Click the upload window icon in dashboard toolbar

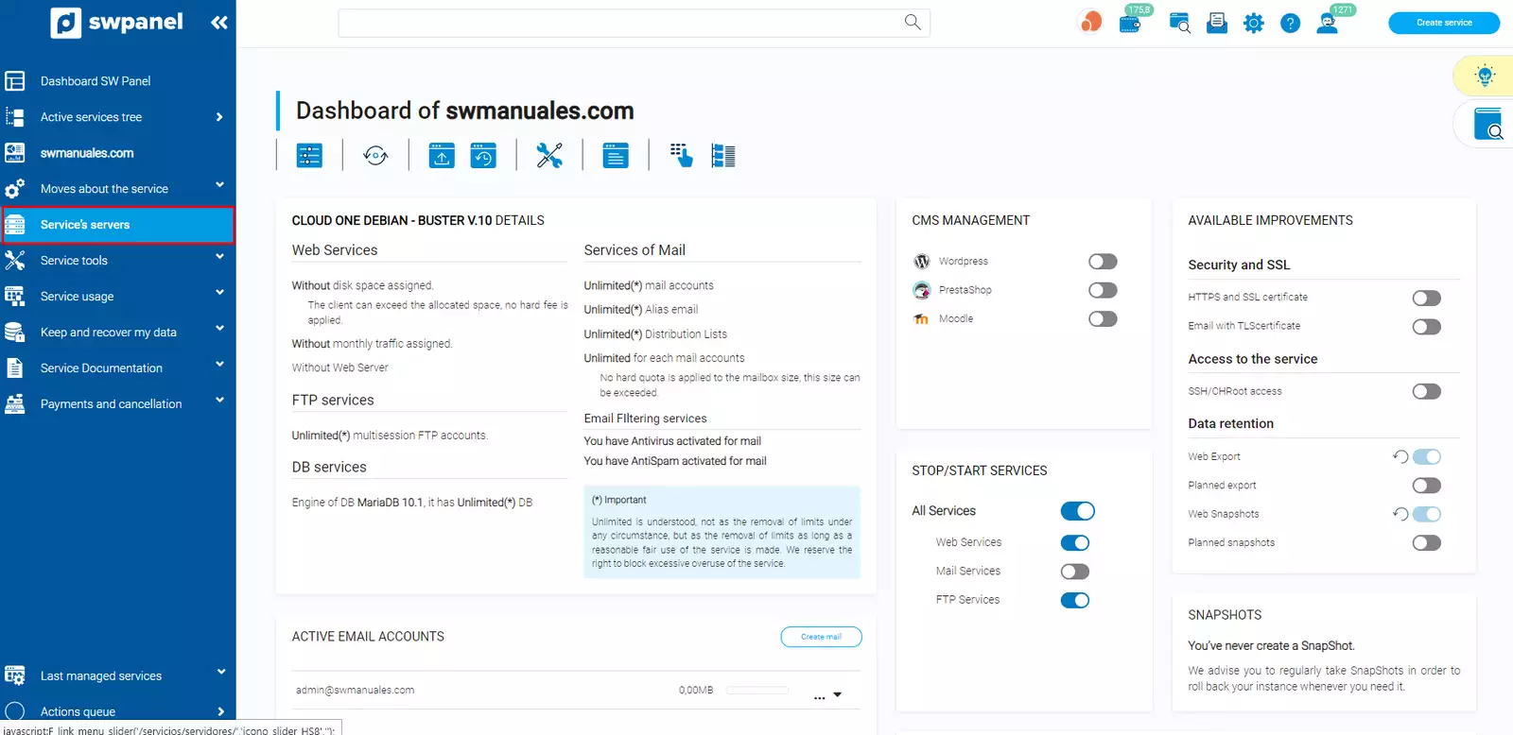click(442, 155)
